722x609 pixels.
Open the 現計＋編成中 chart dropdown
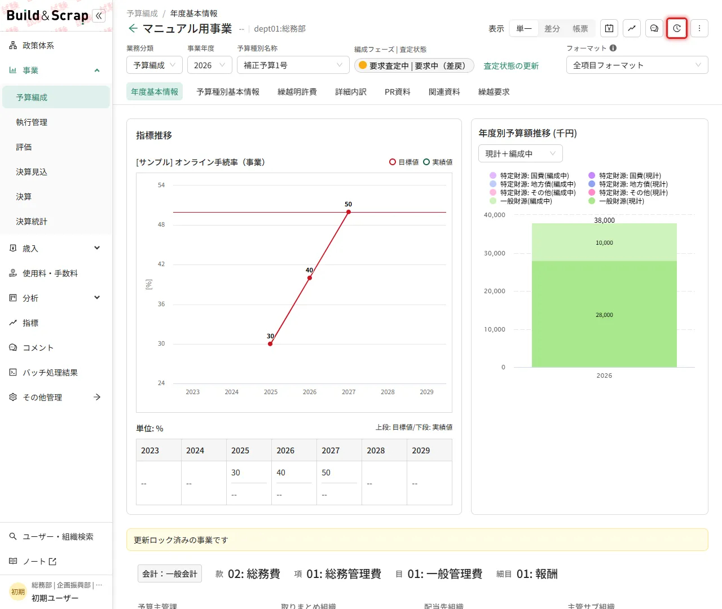click(521, 153)
